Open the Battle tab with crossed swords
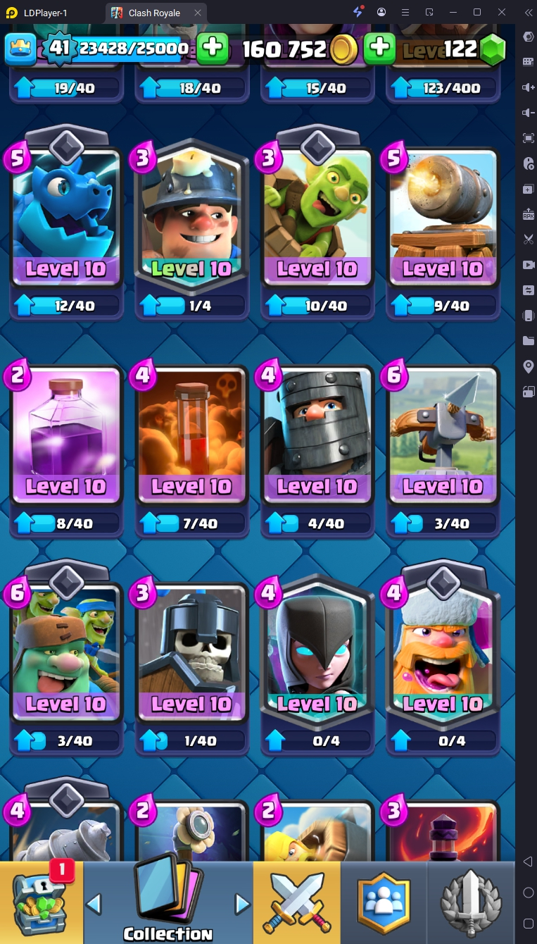This screenshot has height=944, width=537. tap(296, 902)
